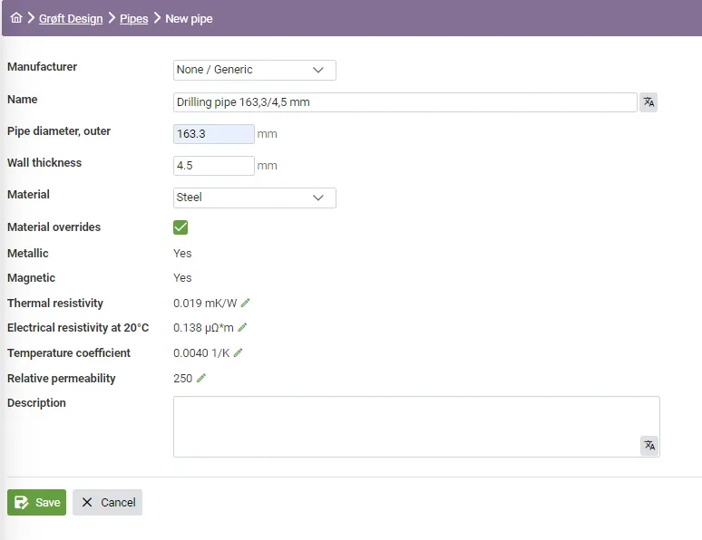Edit Thermal resistivity with pencil icon

(245, 303)
